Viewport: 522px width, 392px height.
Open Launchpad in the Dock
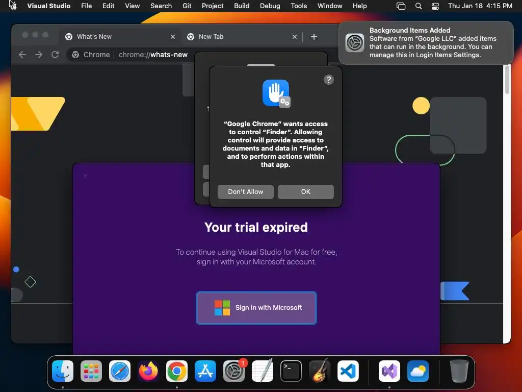click(91, 371)
